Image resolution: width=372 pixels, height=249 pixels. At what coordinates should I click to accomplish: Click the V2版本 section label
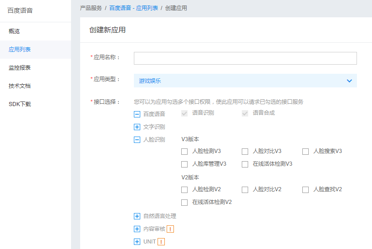coord(190,178)
